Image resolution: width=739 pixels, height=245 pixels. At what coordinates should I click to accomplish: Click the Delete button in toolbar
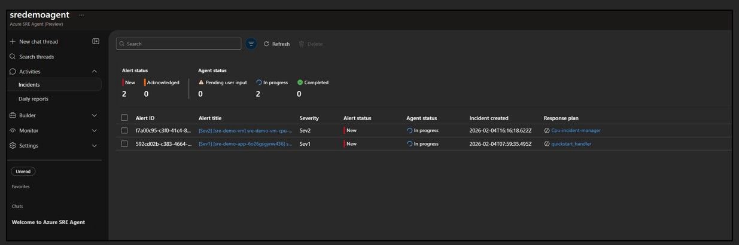(x=311, y=44)
